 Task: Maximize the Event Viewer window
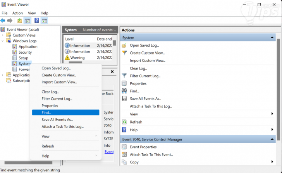[259, 5]
